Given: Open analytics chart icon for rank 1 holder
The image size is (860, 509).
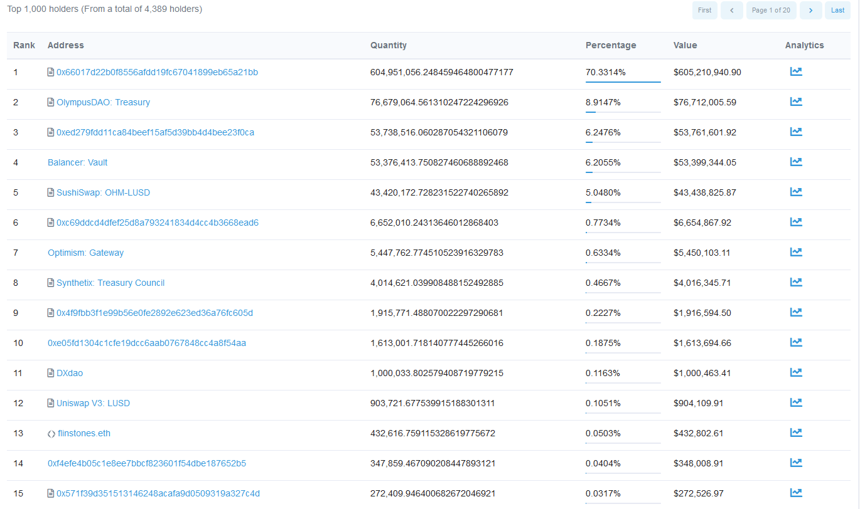Looking at the screenshot, I should pyautogui.click(x=796, y=71).
